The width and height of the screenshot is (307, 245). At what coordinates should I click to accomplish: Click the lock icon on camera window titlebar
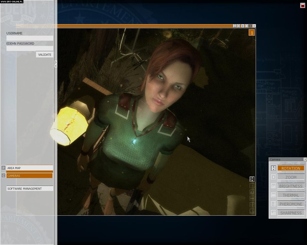coord(235,26)
